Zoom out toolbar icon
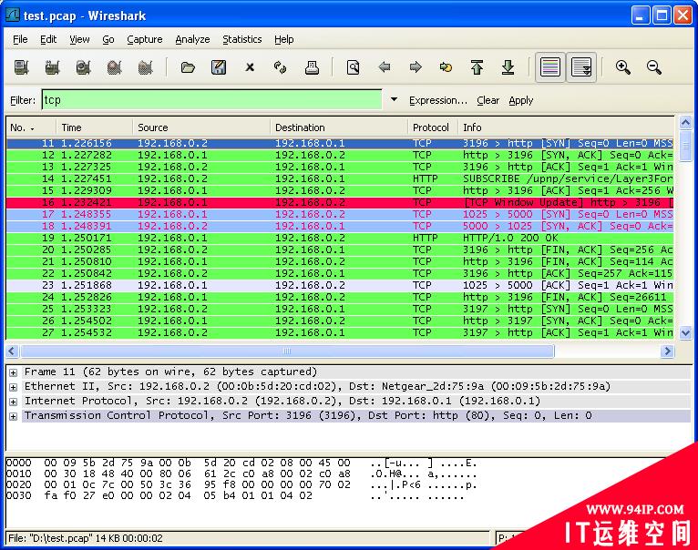 point(654,67)
